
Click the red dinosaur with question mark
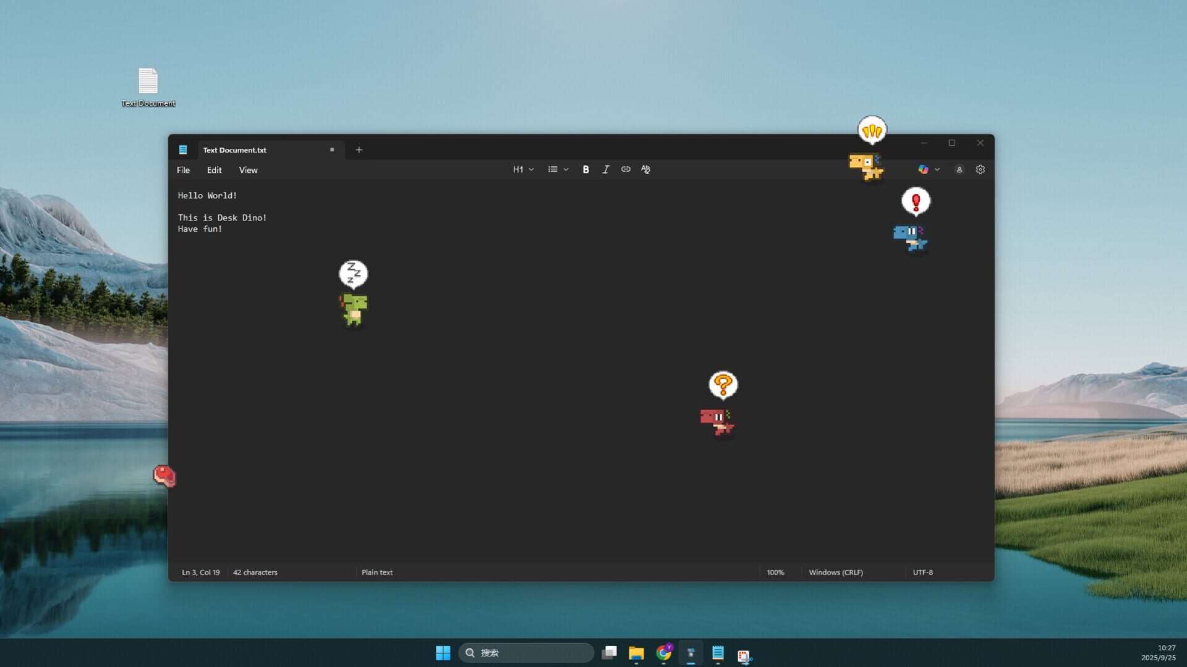click(x=717, y=421)
